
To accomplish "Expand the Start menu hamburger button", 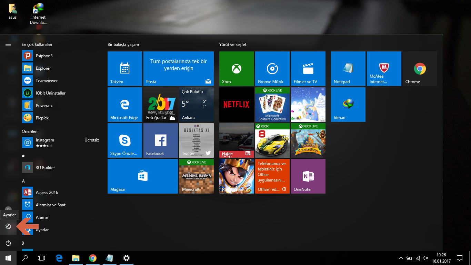I will (x=8, y=44).
